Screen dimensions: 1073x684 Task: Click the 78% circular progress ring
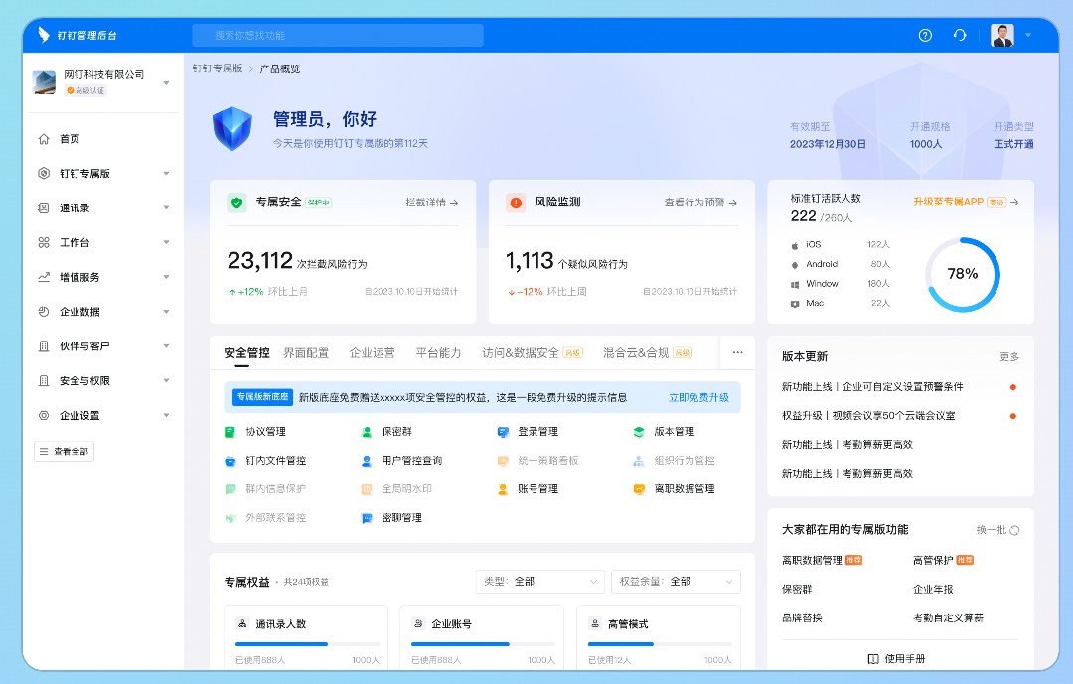[x=962, y=274]
